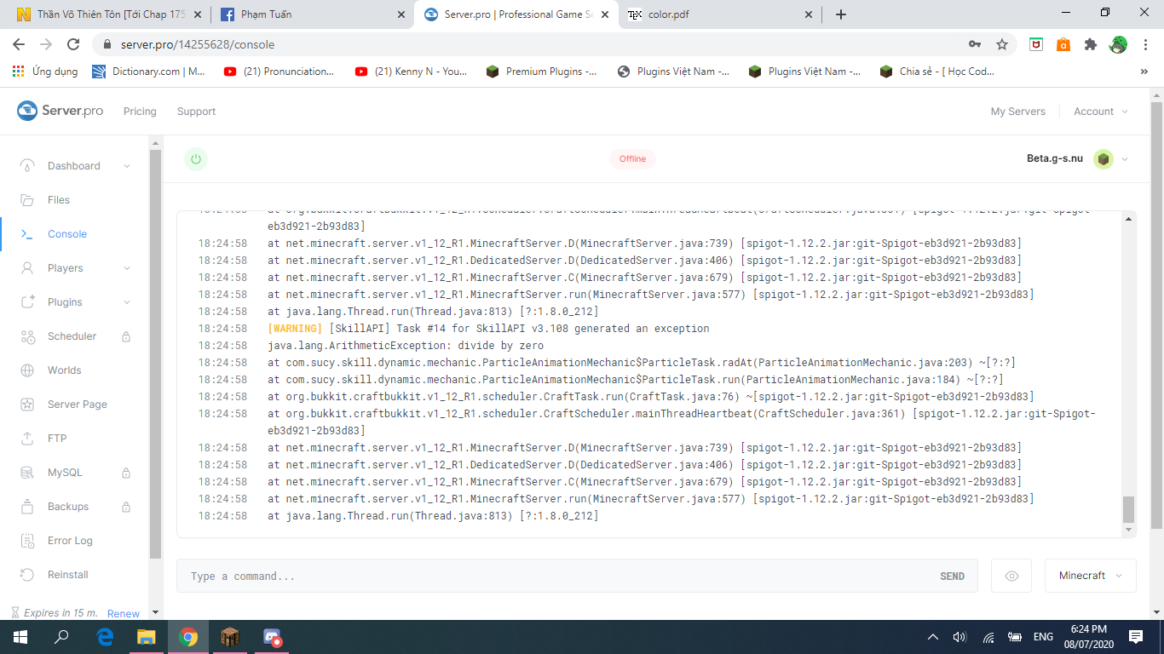Open the Windows Start menu

pyautogui.click(x=20, y=637)
